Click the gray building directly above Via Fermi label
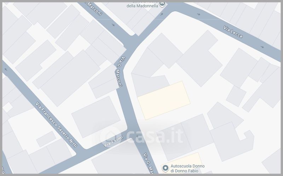283x176 pixels. point(96,117)
